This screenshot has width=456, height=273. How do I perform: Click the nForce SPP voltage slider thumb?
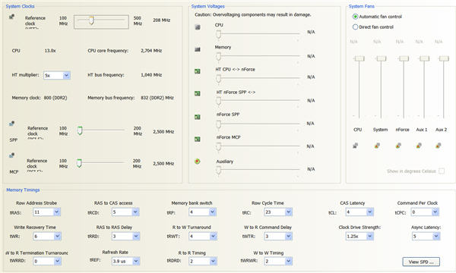218,124
